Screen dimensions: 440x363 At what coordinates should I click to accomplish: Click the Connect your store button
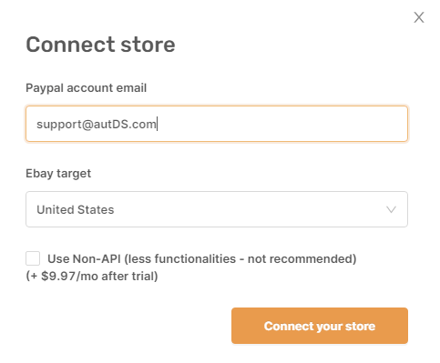coord(320,326)
